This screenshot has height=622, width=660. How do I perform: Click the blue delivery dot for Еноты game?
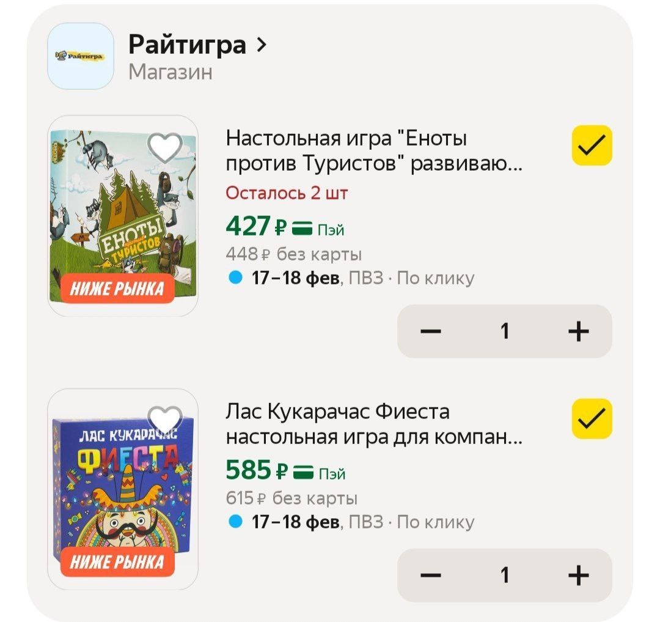pos(234,276)
